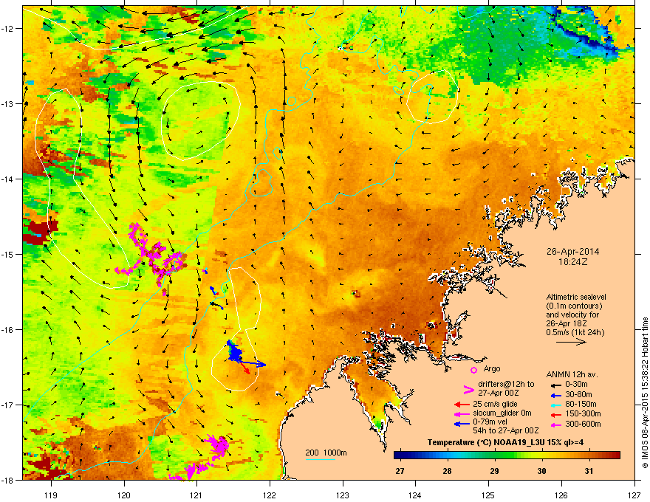The height and width of the screenshot is (502, 650).
Task: Click the date label 26-Apr-2014
Action: click(572, 252)
